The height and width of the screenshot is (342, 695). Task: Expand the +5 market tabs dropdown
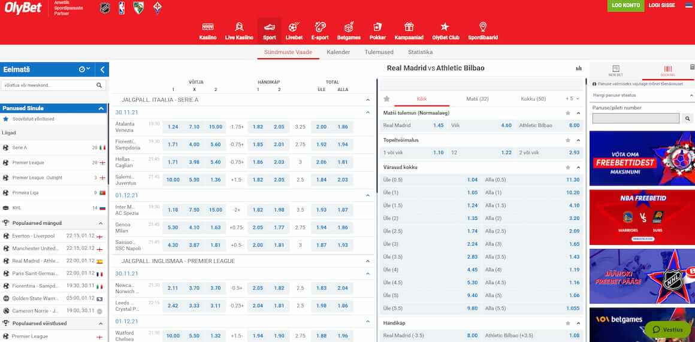coord(573,99)
